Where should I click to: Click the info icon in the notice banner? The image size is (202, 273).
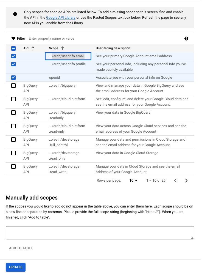click(x=15, y=14)
